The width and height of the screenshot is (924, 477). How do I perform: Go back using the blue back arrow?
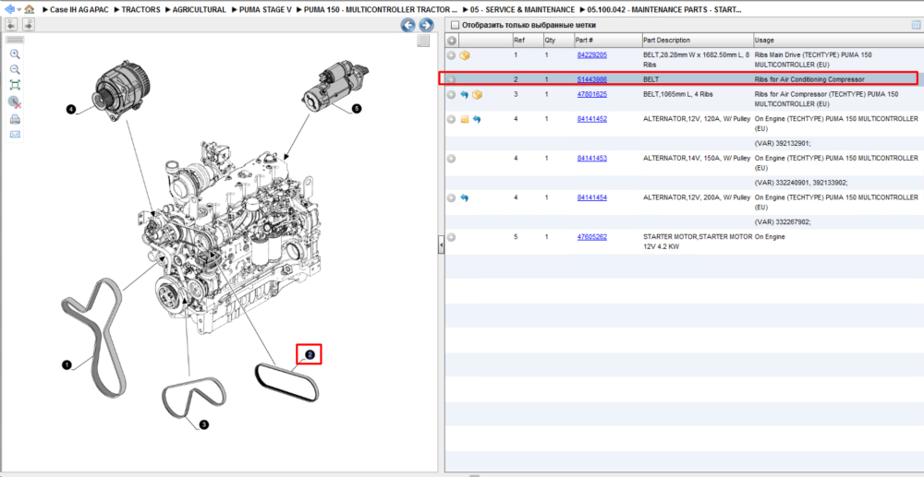coord(9,9)
